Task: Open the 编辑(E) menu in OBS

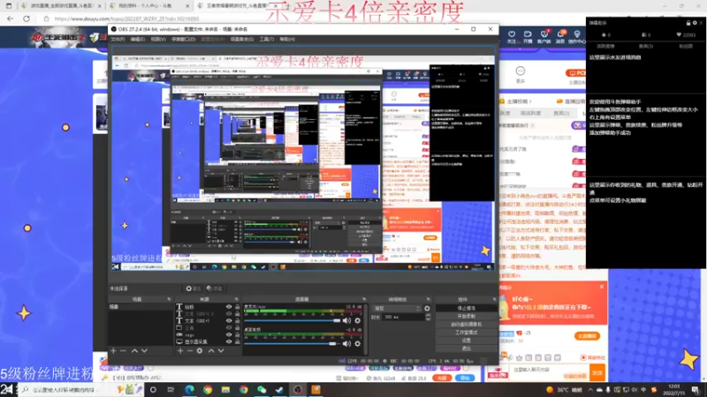Action: (x=138, y=40)
